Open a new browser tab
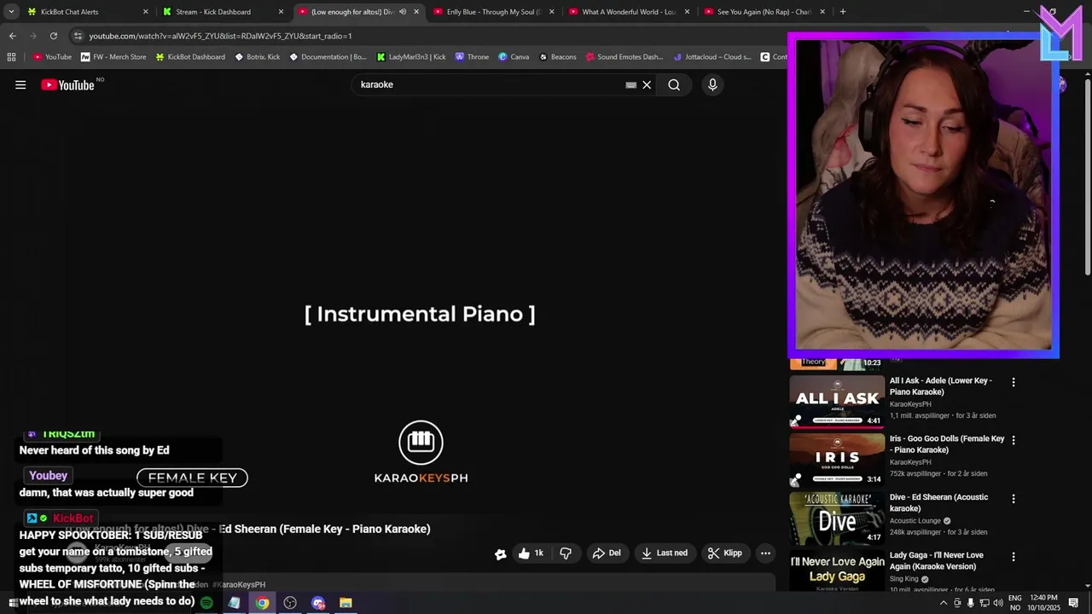The width and height of the screenshot is (1092, 614). 843,12
